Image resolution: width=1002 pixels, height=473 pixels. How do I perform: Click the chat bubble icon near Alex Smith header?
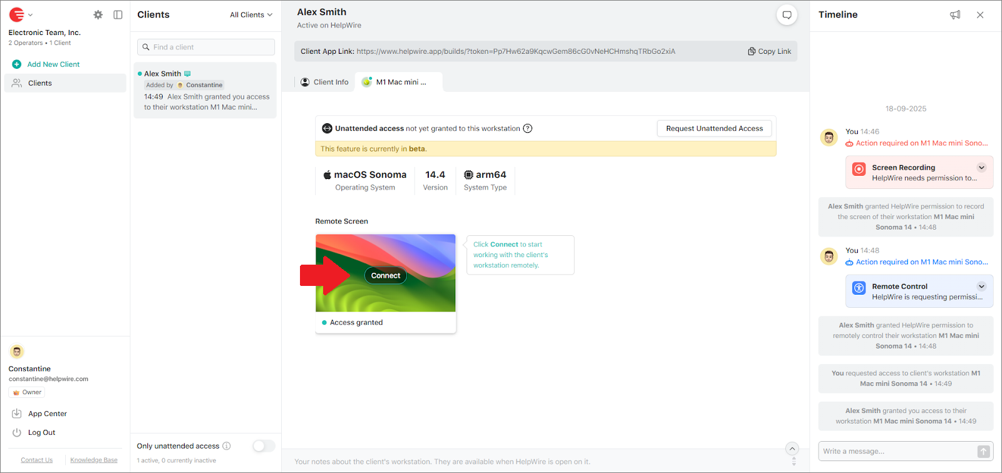pyautogui.click(x=787, y=15)
